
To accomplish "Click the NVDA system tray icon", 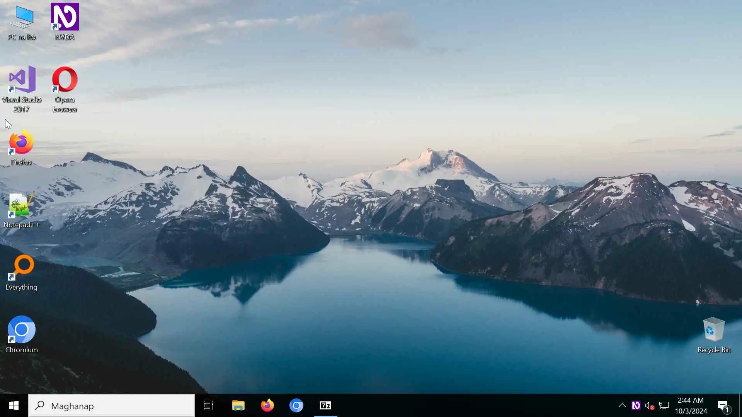I will tap(636, 405).
